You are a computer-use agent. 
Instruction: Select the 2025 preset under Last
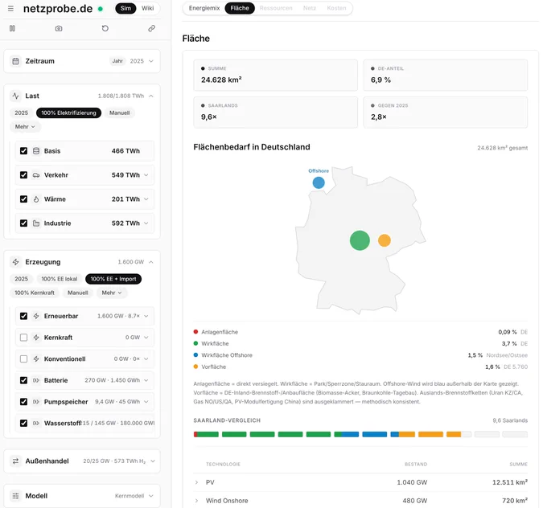pos(21,113)
